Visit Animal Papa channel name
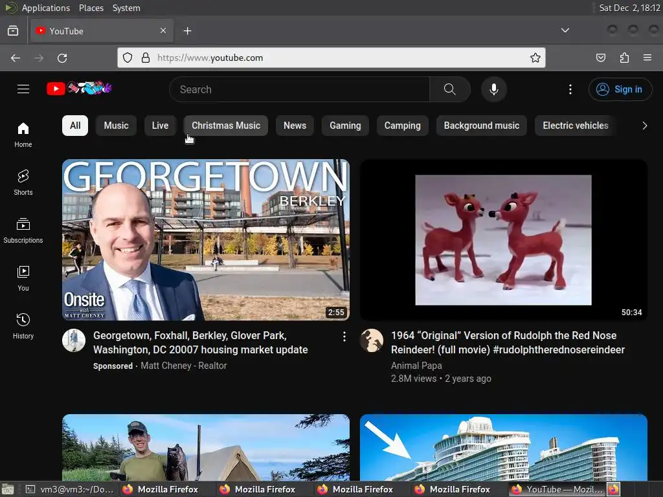663x497 pixels. click(x=416, y=366)
